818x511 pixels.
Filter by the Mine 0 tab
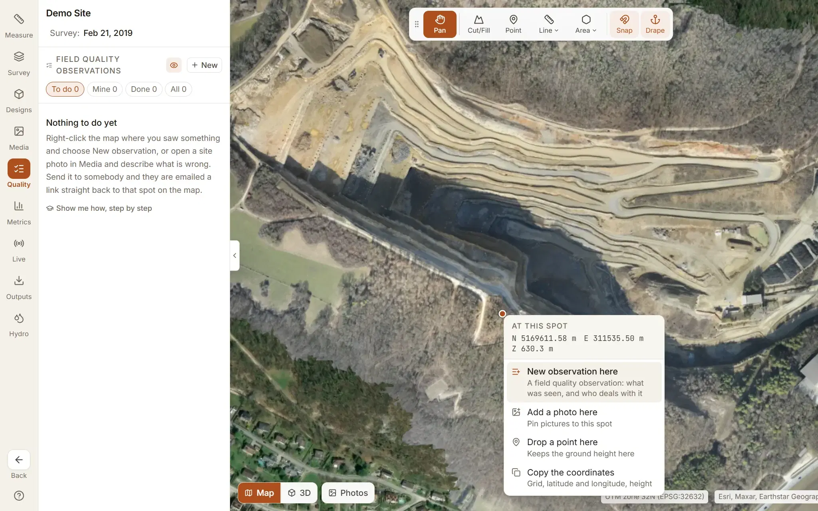105,89
